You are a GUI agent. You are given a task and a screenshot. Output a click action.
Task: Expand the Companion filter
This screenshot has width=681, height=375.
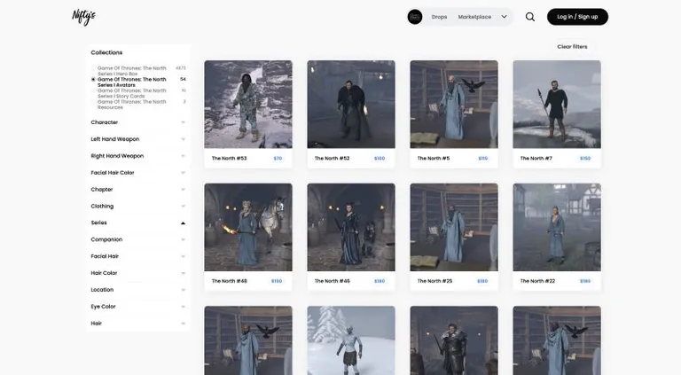(138, 239)
